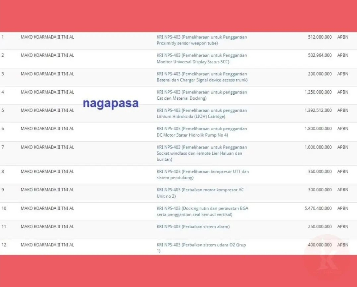
Task: Click the blue nagapasa watermark text
Action: point(111,103)
